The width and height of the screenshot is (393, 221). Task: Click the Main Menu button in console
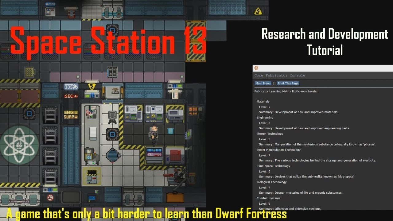pos(263,83)
